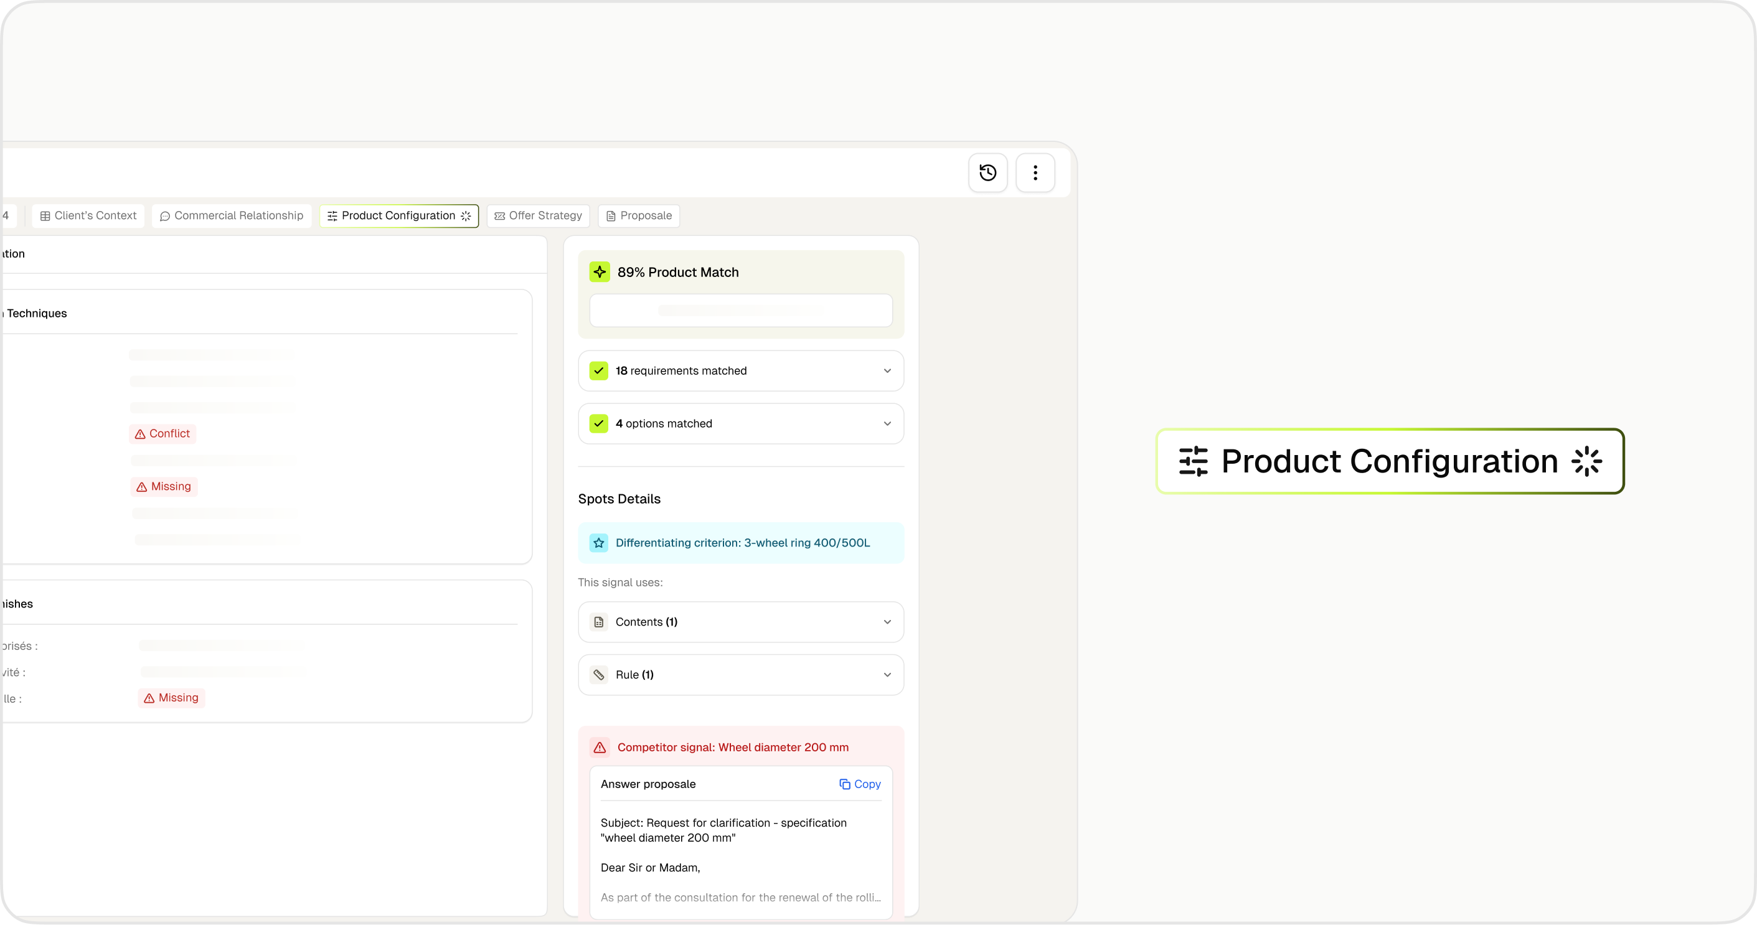Image resolution: width=1757 pixels, height=925 pixels.
Task: Open the three-dot more options menu
Action: pos(1035,172)
